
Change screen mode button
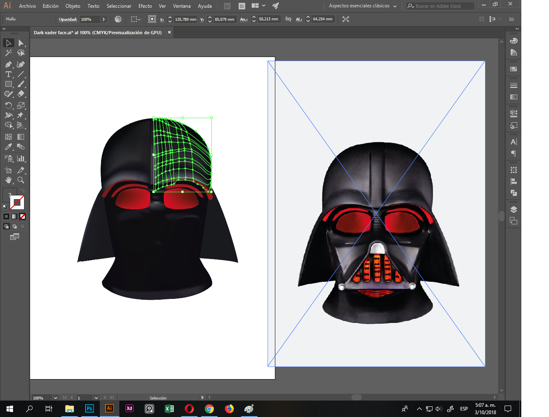15,237
